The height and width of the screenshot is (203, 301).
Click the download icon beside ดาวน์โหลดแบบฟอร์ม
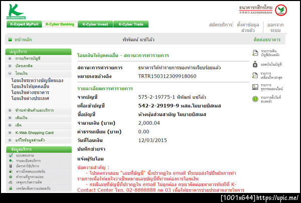coord(11,171)
